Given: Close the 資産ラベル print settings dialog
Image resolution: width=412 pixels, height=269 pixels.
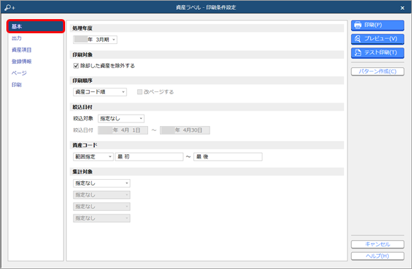Looking at the screenshot, I should click(x=402, y=8).
